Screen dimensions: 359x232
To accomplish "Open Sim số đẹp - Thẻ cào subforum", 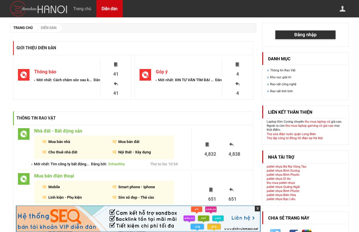I will [136, 197].
